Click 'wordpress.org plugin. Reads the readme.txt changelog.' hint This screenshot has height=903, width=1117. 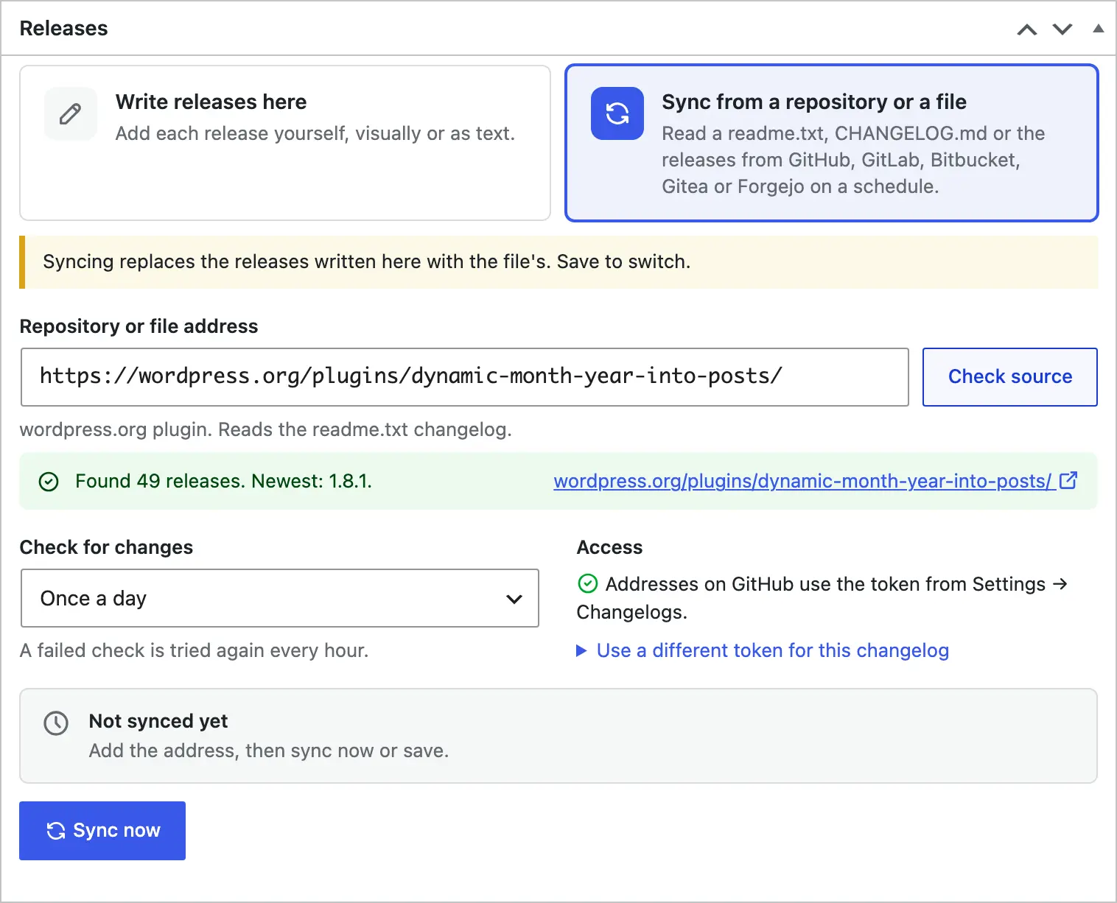(266, 429)
